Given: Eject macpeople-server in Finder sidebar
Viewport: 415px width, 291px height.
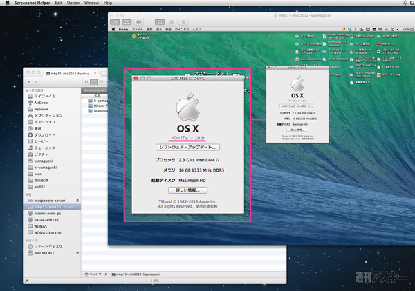Looking at the screenshot, I should click(x=77, y=201).
